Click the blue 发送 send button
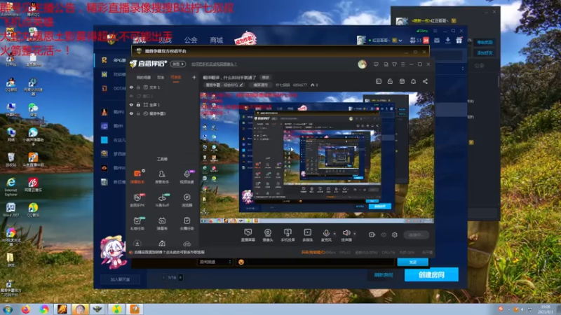 tap(413, 262)
